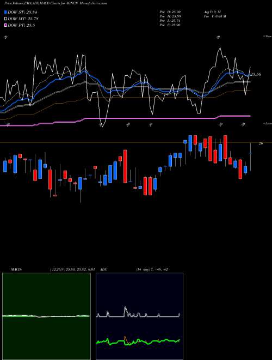Viewport: 272px width, 360px height.
Task: Click the ADX (14 day) values text
Action: coord(152,269)
